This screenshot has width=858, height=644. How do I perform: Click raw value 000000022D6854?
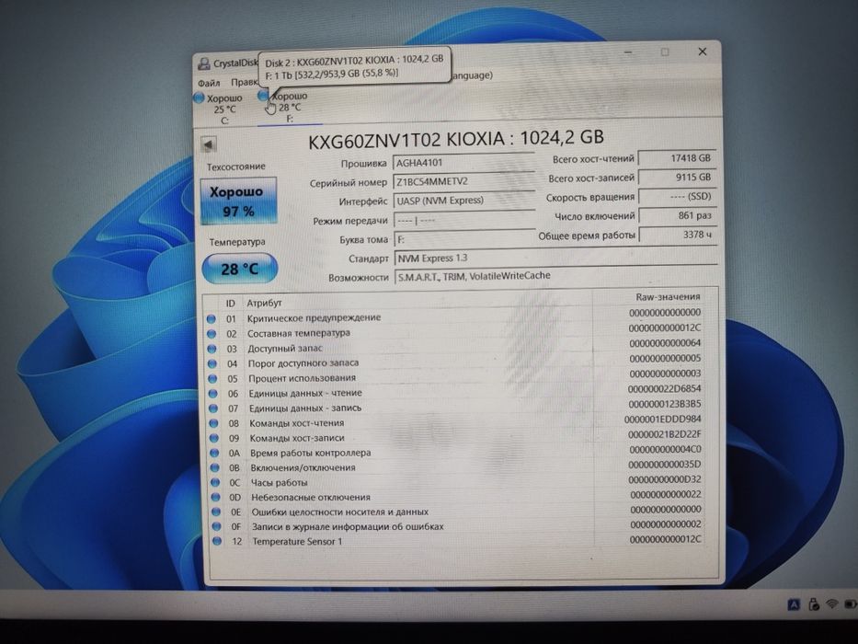click(664, 389)
